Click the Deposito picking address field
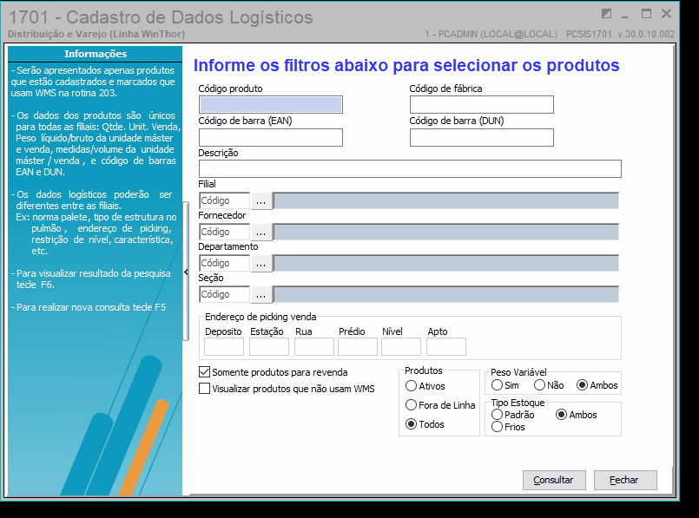Image resolution: width=699 pixels, height=518 pixels. pyautogui.click(x=224, y=346)
